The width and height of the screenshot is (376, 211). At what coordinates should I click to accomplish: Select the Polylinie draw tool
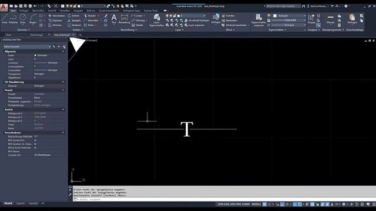(13, 19)
